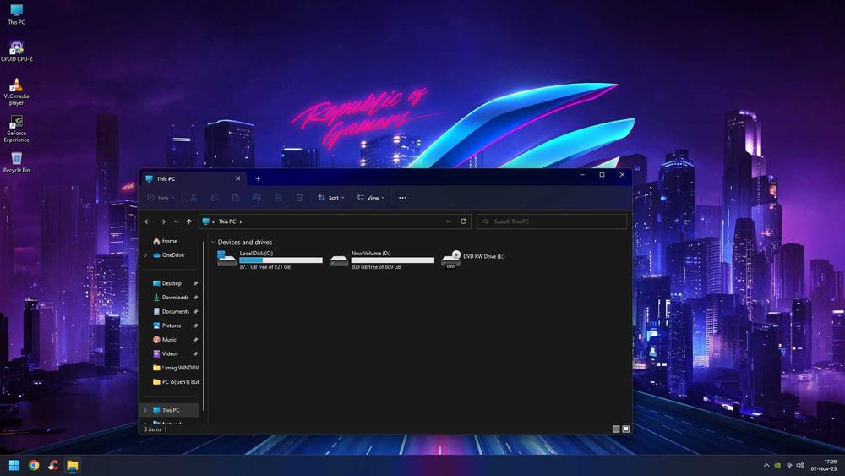Image resolution: width=845 pixels, height=476 pixels.
Task: Close the This PC tab
Action: pos(237,178)
